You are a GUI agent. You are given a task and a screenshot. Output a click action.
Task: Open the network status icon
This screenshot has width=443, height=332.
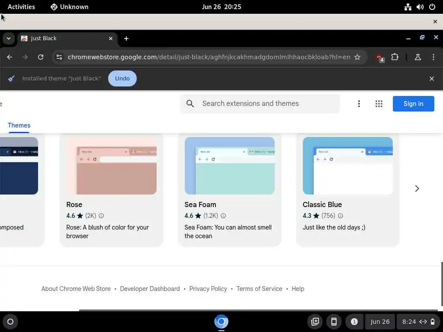click(x=408, y=7)
